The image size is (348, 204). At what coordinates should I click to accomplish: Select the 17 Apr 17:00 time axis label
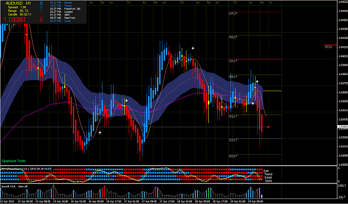pos(166,202)
